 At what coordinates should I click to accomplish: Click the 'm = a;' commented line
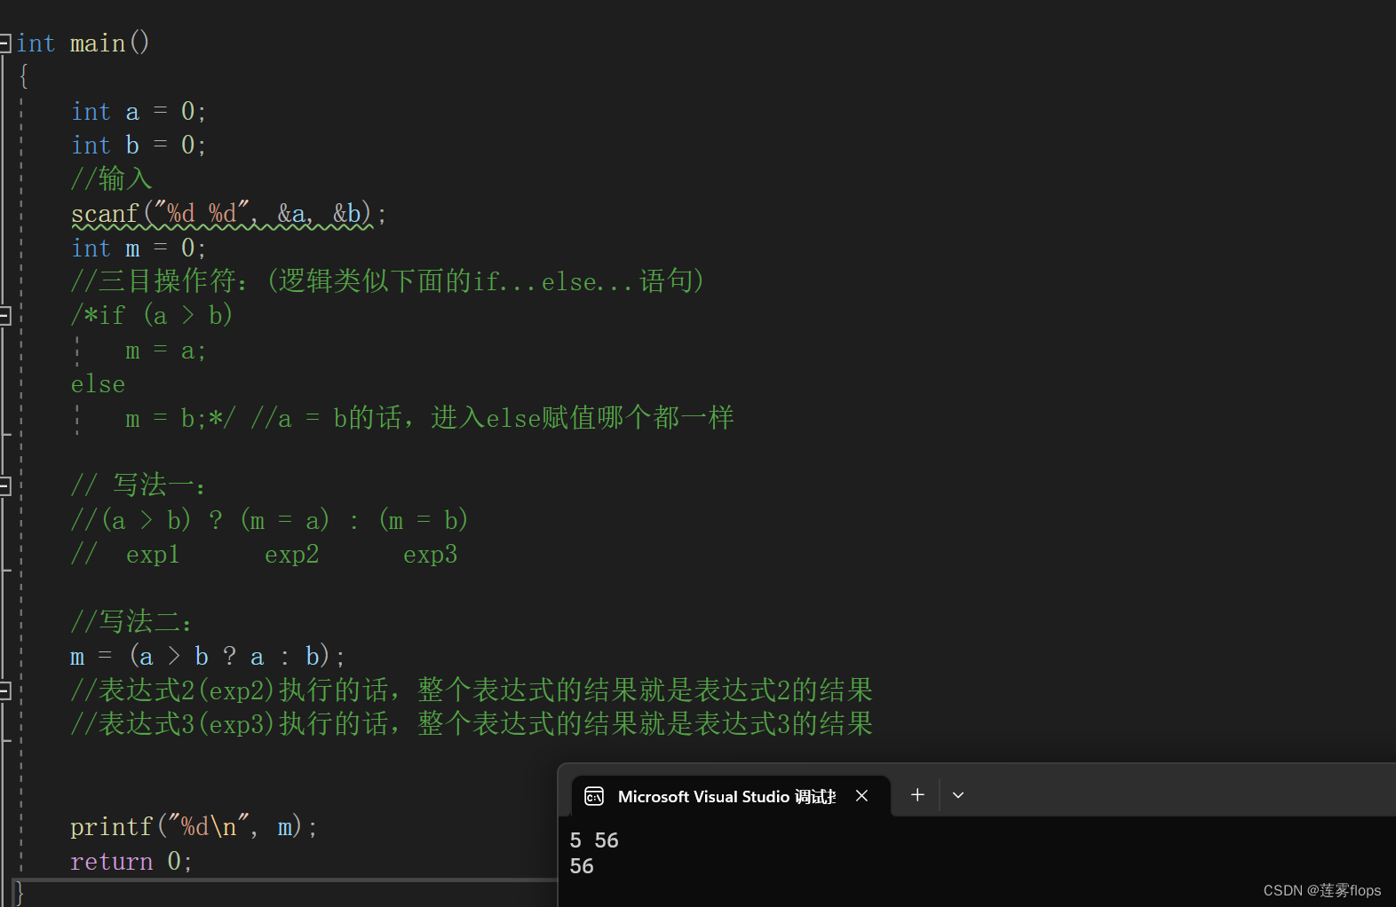pos(166,351)
